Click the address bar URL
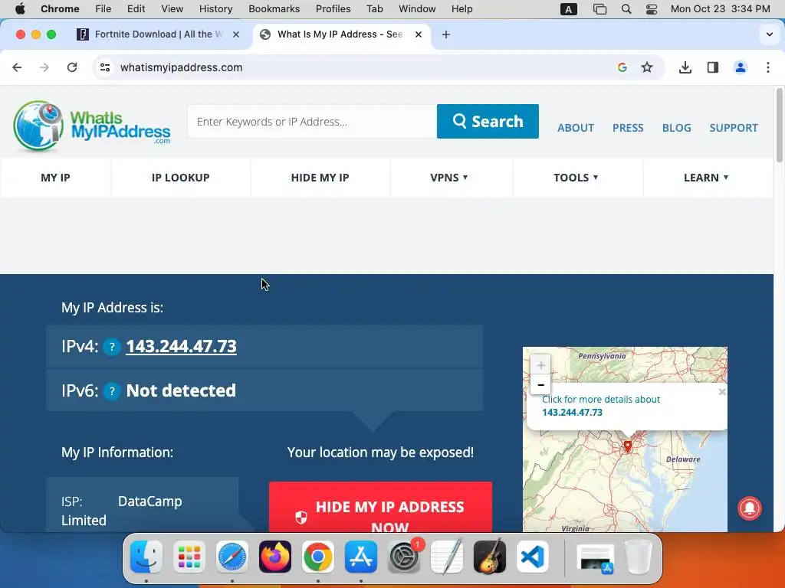This screenshot has width=785, height=588. pyautogui.click(x=181, y=67)
